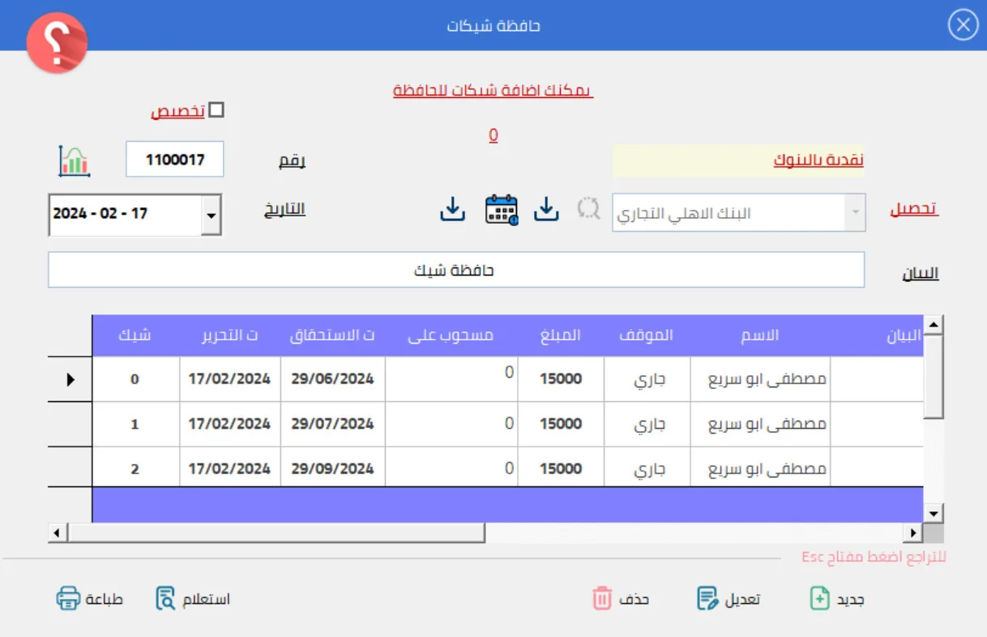Click the gray refresh arrows icon
The image size is (987, 637).
coord(588,209)
